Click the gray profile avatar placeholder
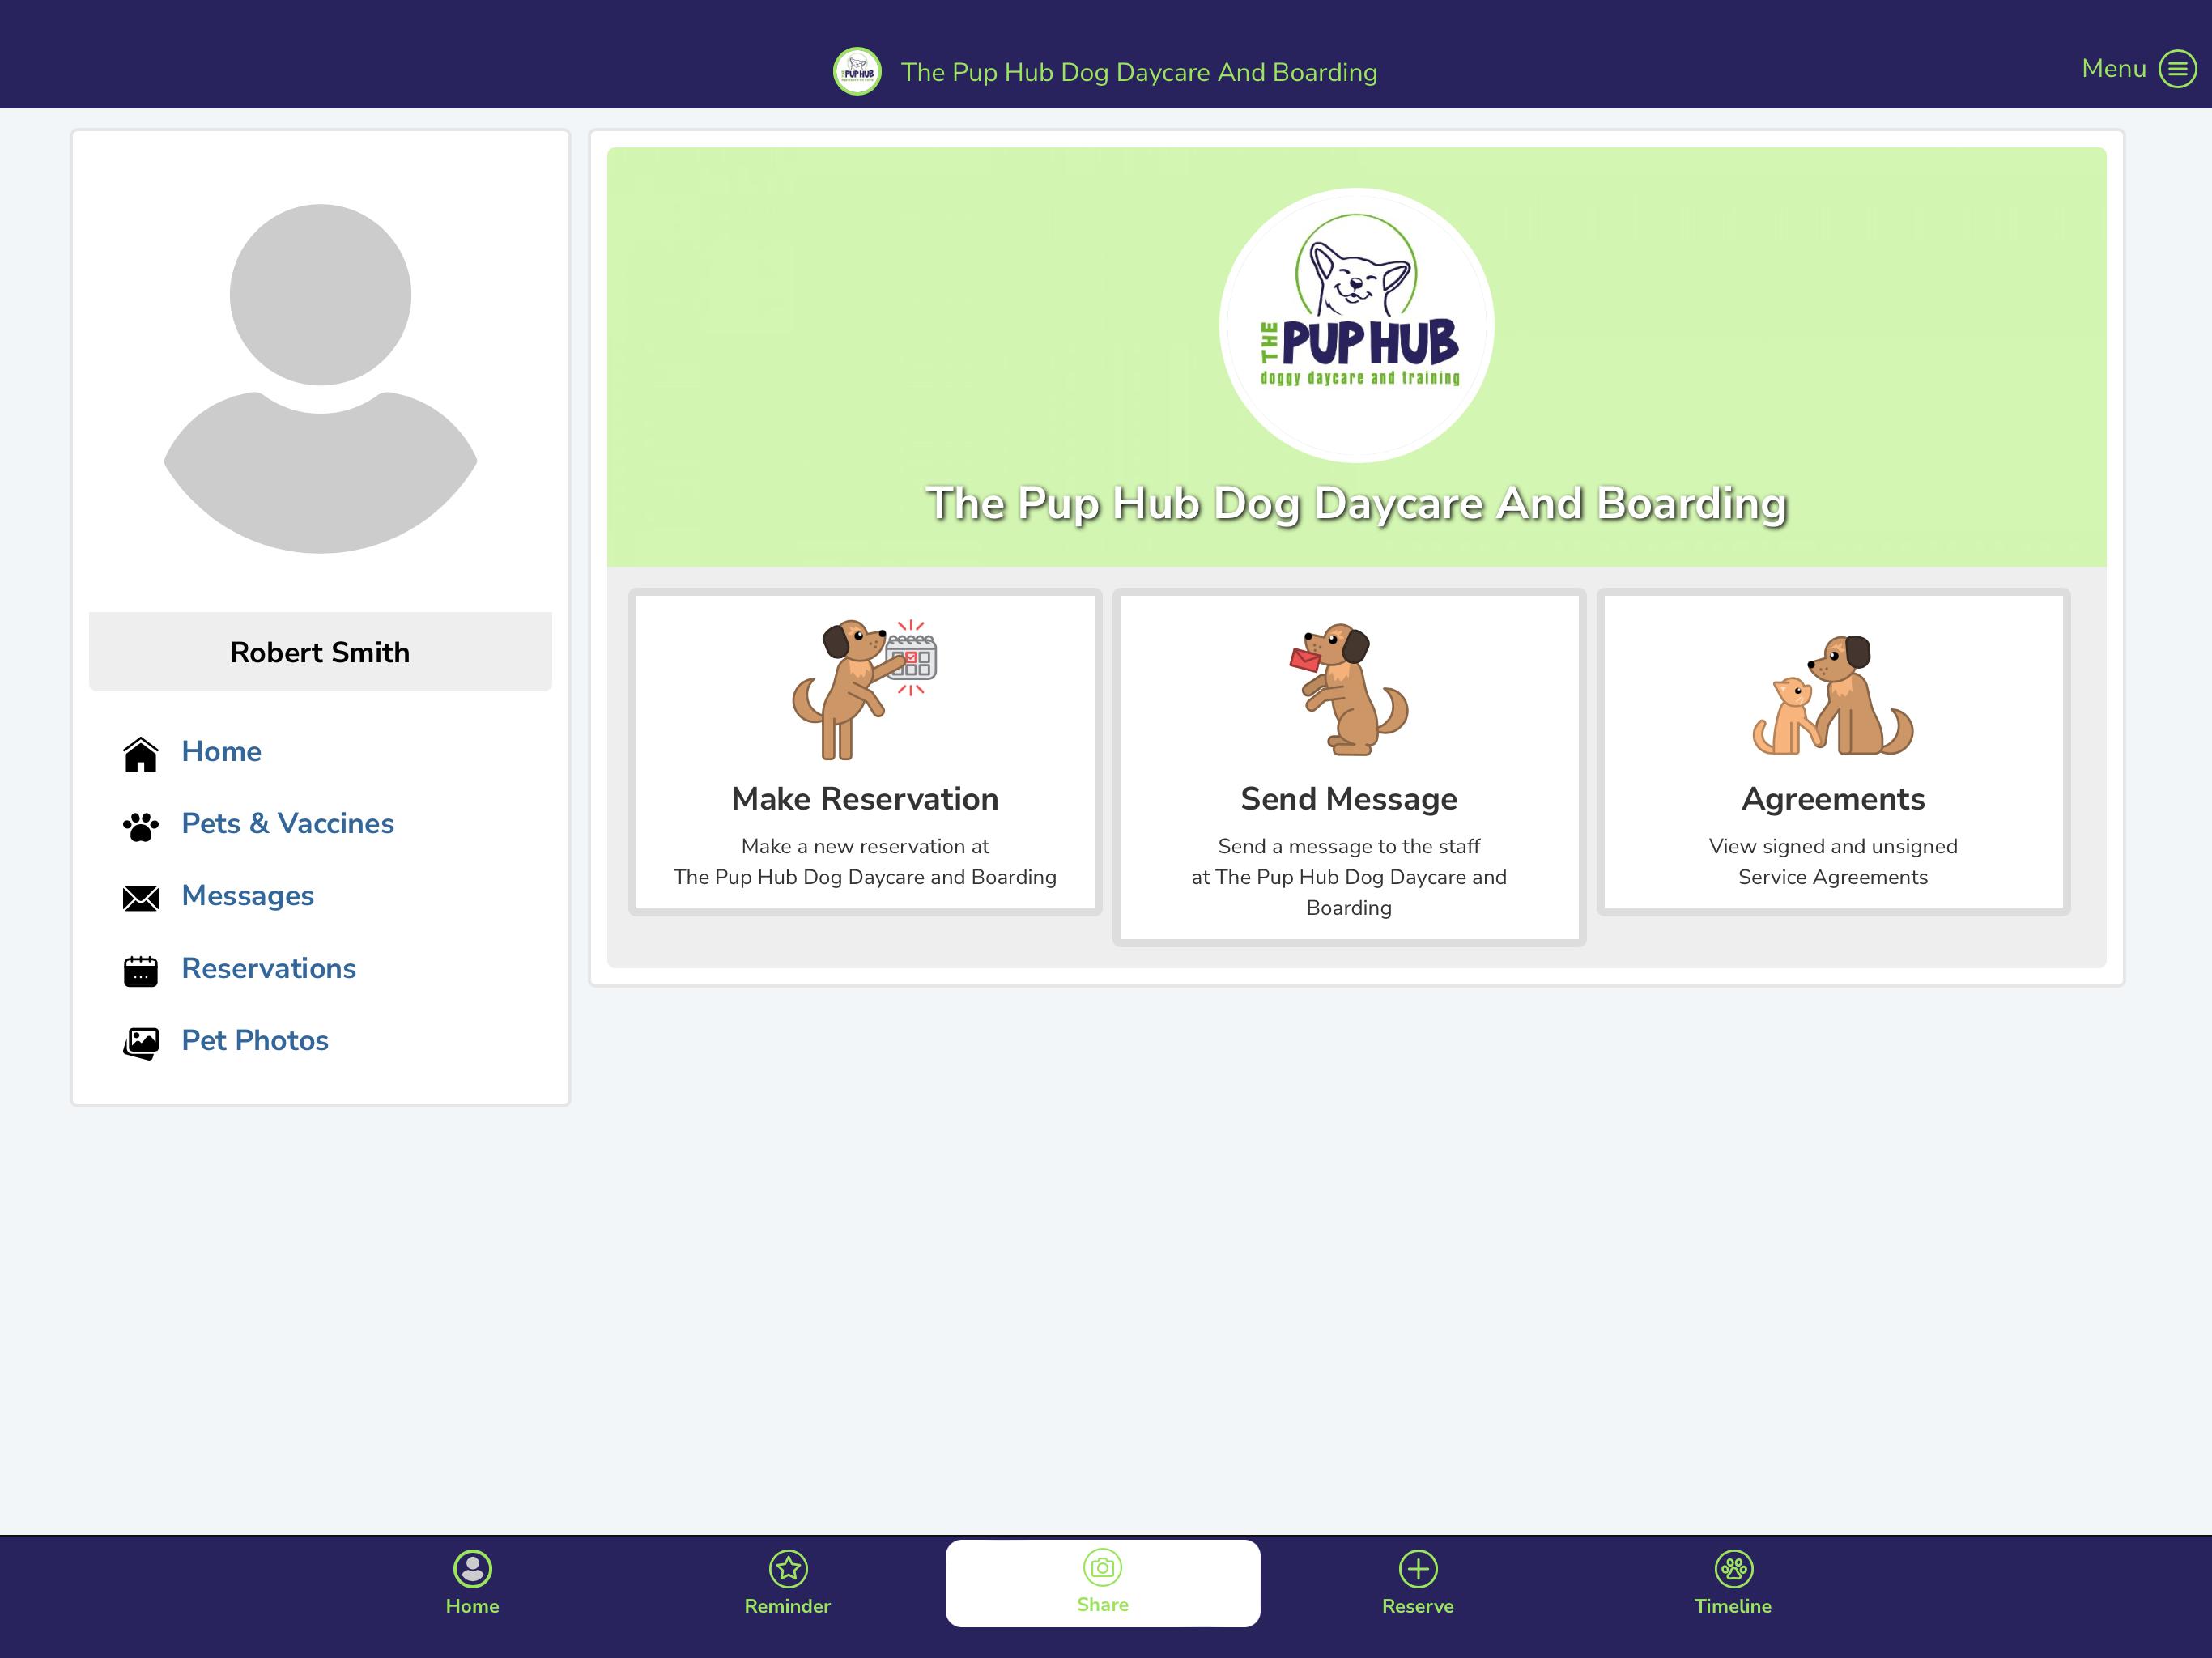The width and height of the screenshot is (2212, 1658). [x=320, y=378]
